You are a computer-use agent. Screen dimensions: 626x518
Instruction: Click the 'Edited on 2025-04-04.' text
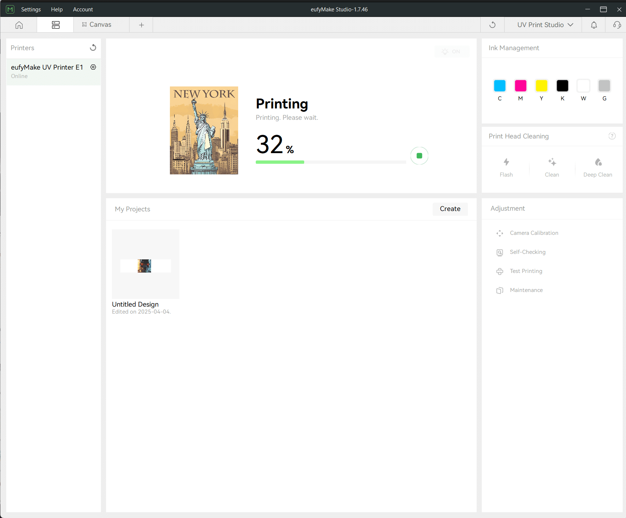pyautogui.click(x=141, y=312)
